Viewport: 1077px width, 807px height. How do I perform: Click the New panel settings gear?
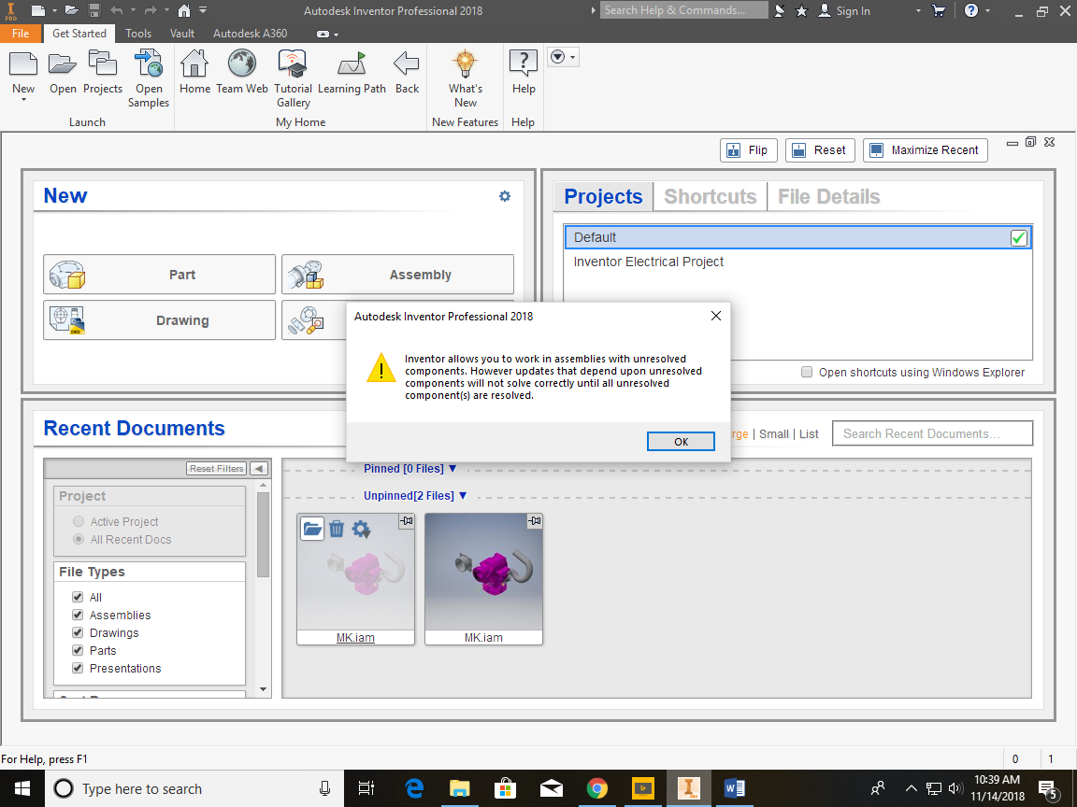pyautogui.click(x=505, y=196)
